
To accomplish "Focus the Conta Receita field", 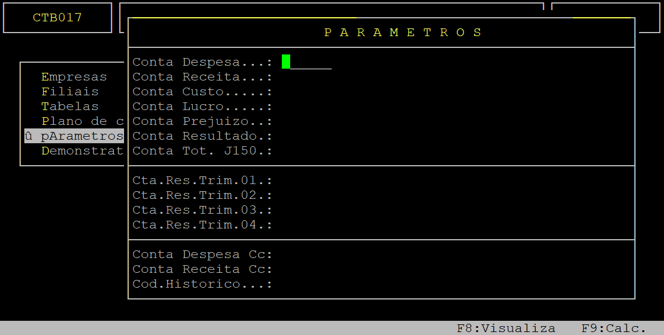I will tap(307, 77).
